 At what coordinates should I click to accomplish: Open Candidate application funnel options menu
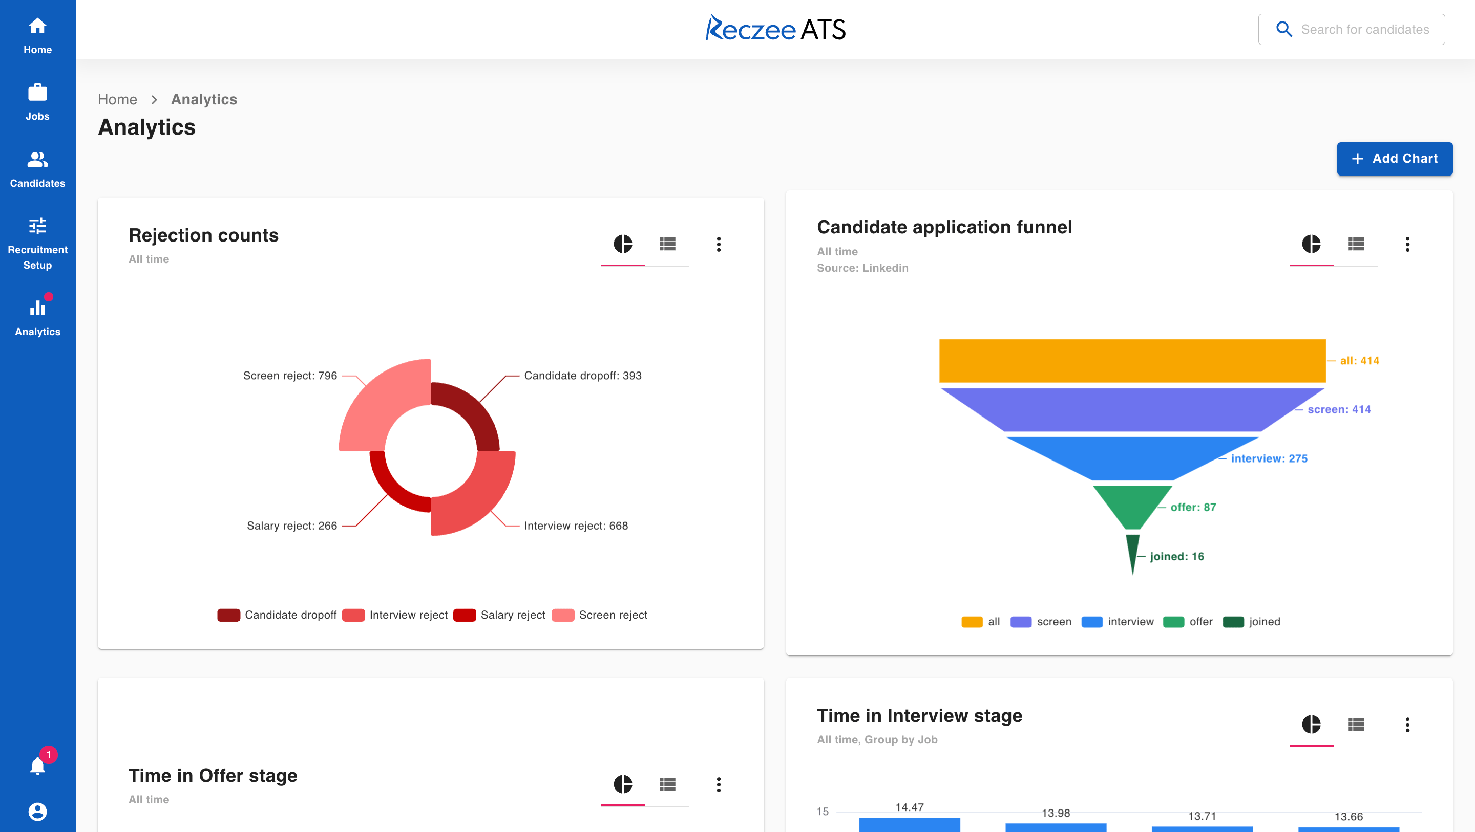point(1407,245)
